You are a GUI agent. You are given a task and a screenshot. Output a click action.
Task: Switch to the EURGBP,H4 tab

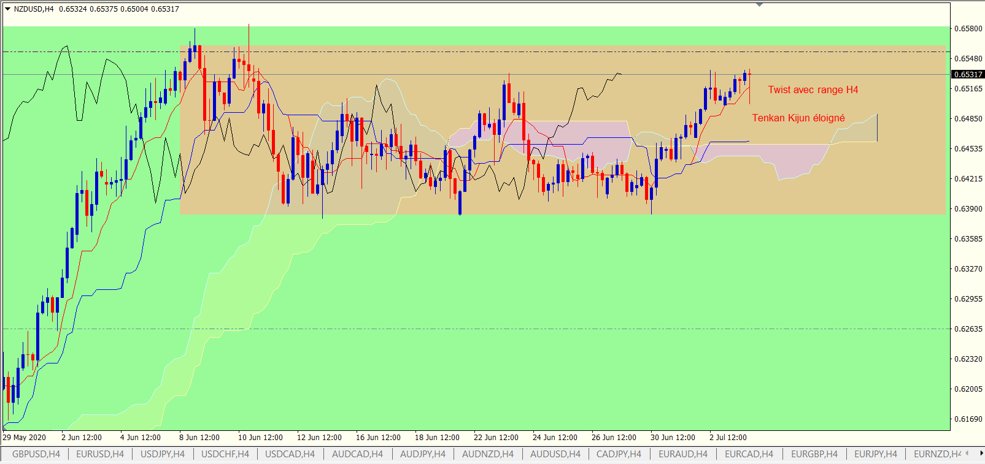(814, 454)
